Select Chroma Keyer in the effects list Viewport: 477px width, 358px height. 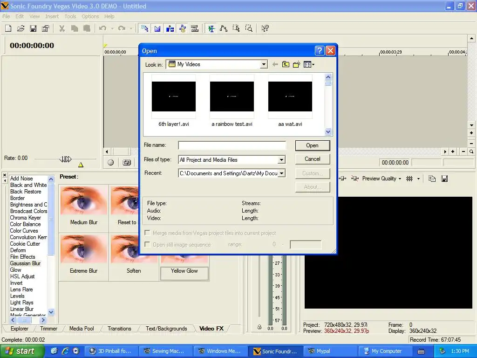25,218
